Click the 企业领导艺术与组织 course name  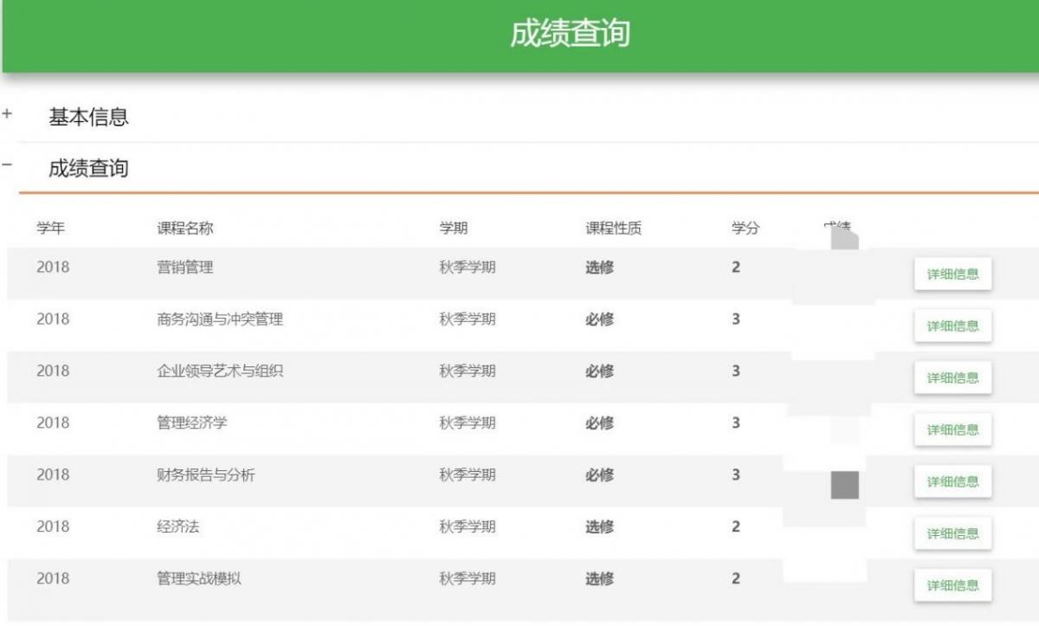[219, 371]
